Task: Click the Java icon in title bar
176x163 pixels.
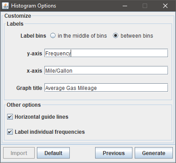Action: click(x=5, y=6)
